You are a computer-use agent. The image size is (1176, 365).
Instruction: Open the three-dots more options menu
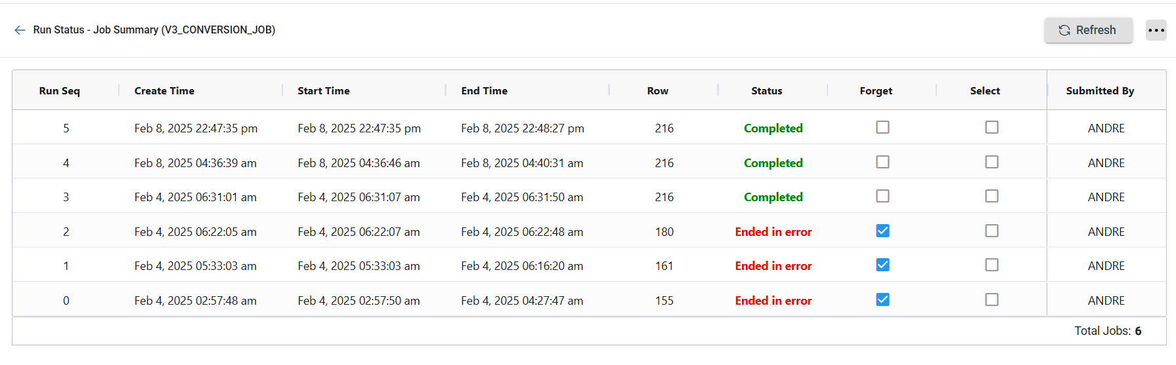pyautogui.click(x=1156, y=30)
